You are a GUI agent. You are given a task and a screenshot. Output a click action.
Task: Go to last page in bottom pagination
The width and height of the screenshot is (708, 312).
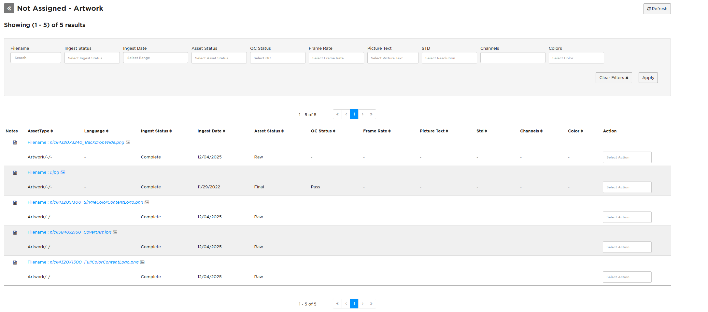point(371,304)
